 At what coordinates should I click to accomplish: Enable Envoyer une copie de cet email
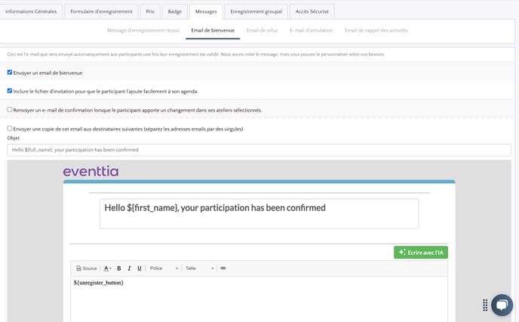point(10,128)
